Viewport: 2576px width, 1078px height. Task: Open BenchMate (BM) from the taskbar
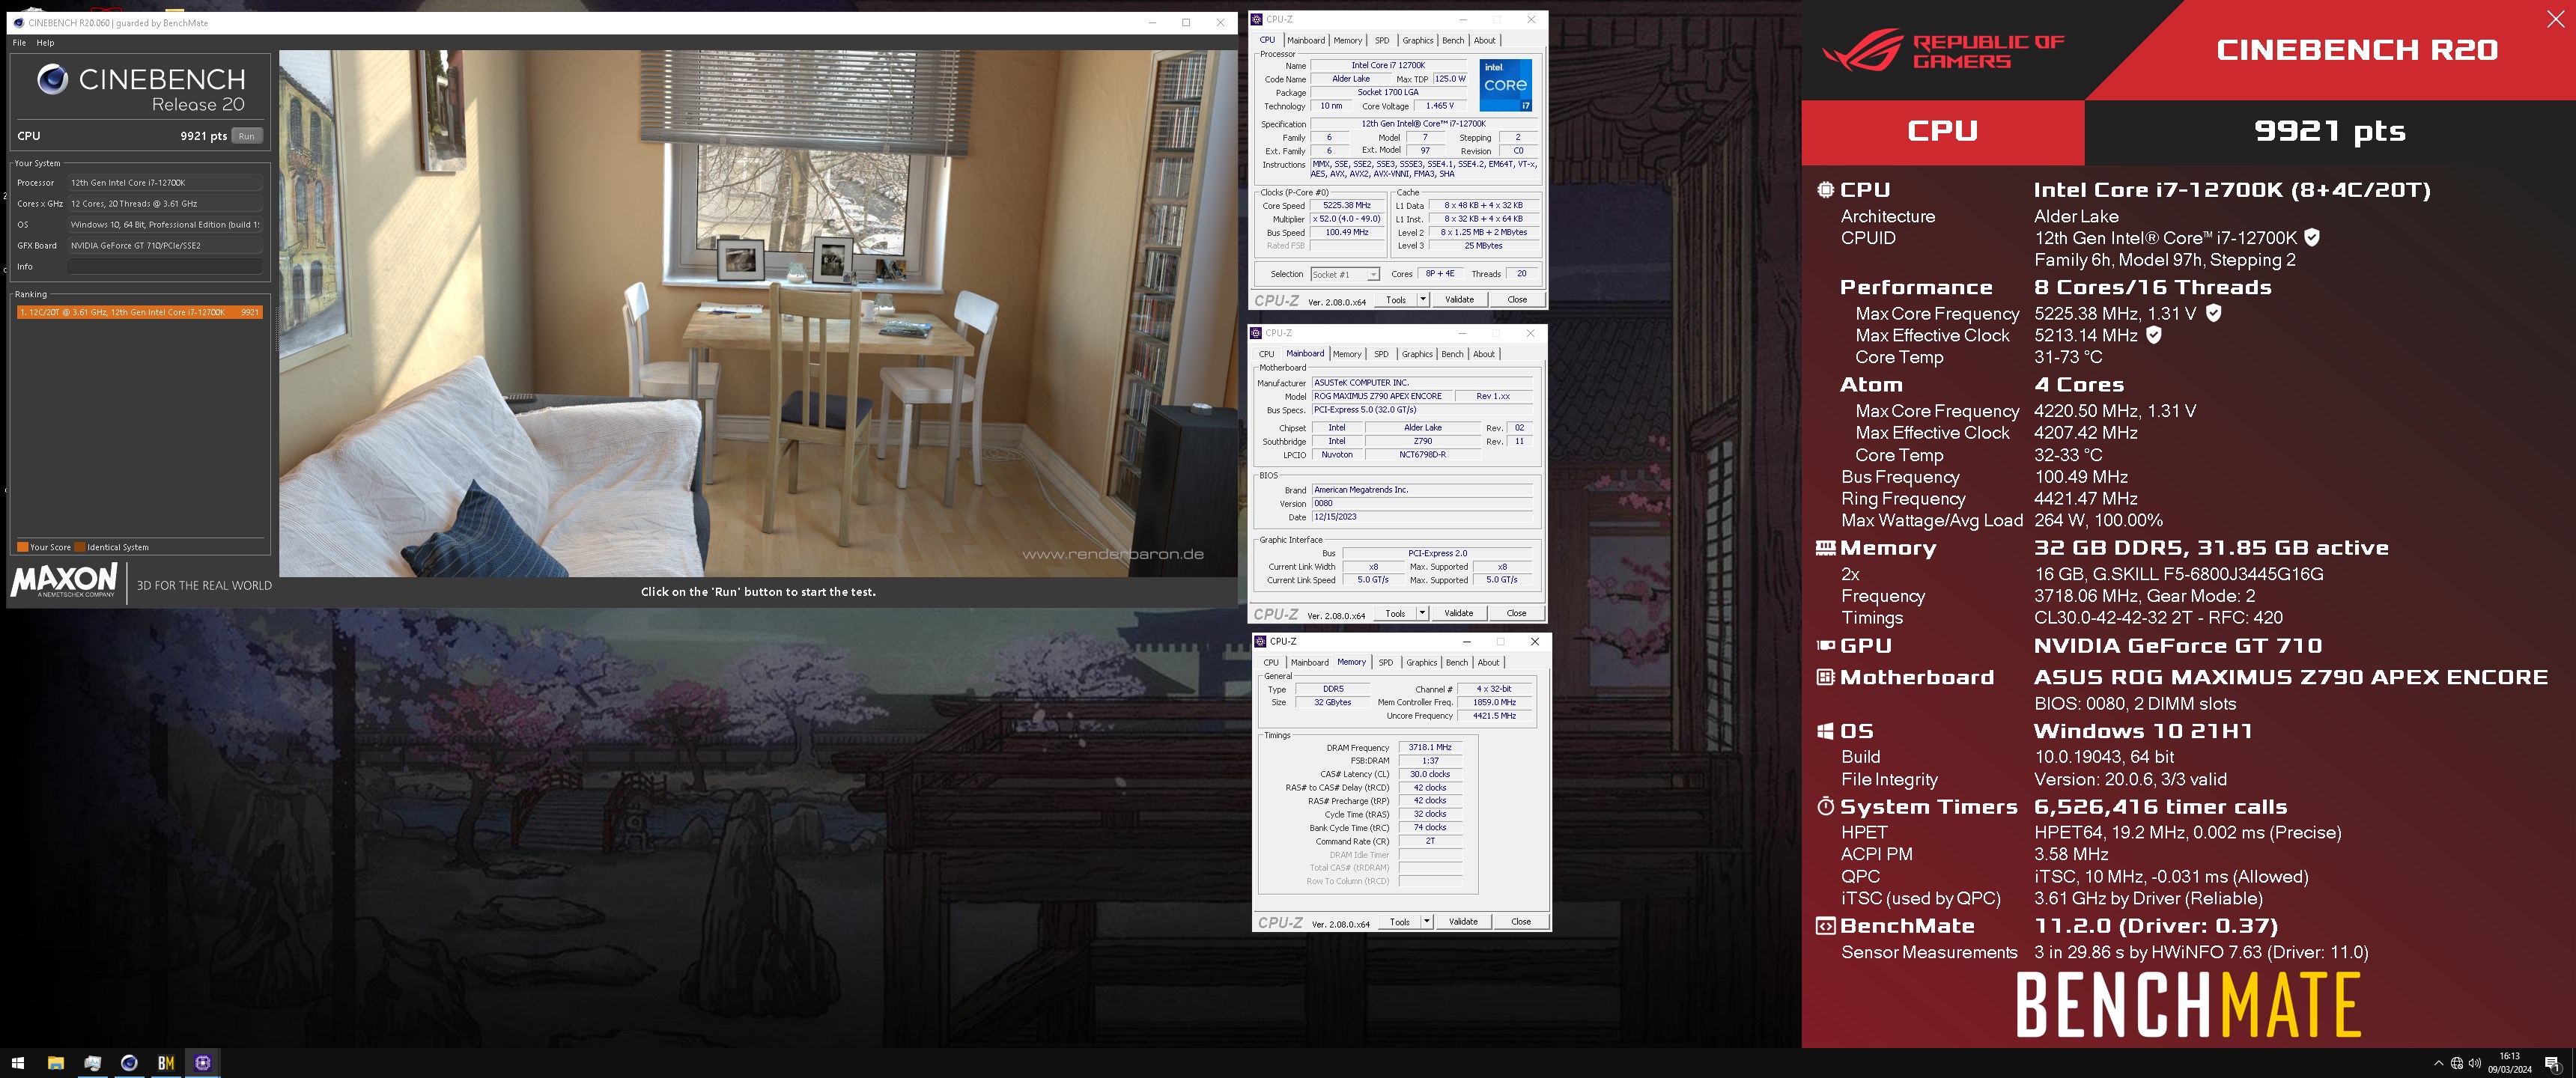pyautogui.click(x=166, y=1063)
